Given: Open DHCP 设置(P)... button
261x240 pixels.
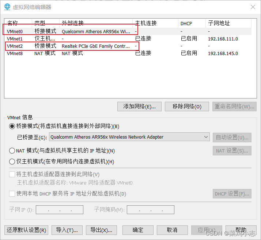Looking at the screenshot, I should [x=232, y=194].
